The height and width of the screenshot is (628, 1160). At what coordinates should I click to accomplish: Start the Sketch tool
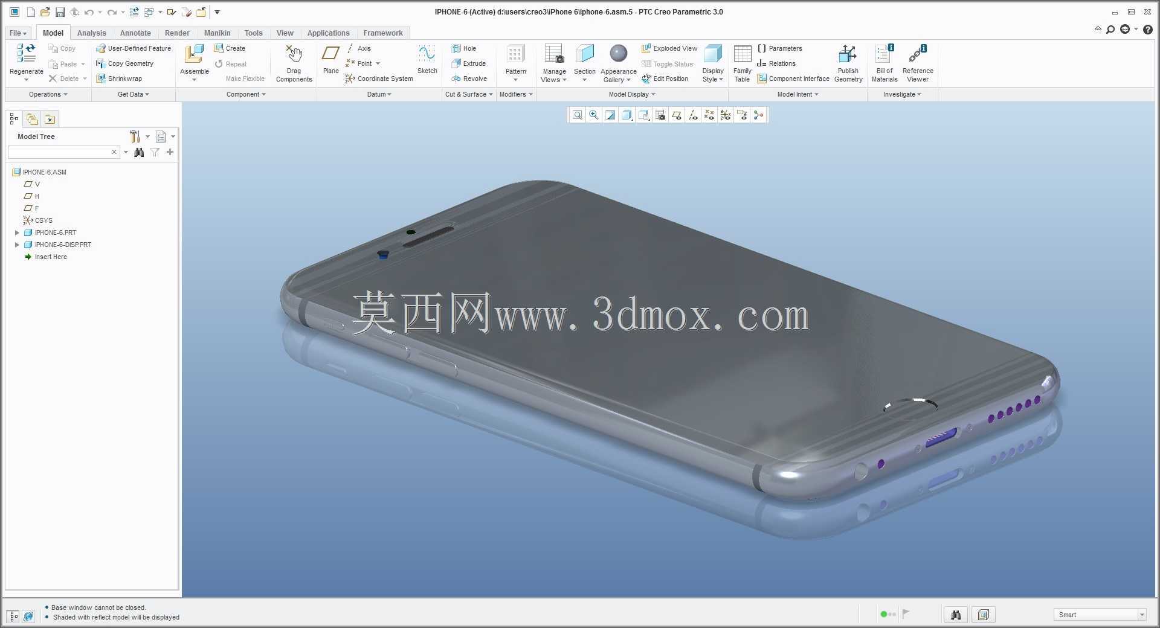pos(427,54)
